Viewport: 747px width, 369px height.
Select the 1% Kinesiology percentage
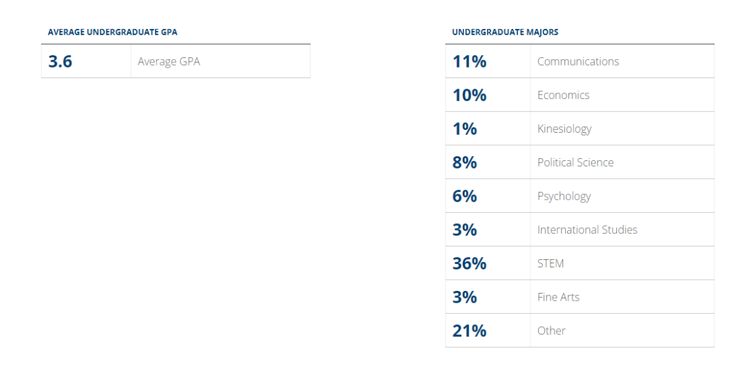point(465,129)
